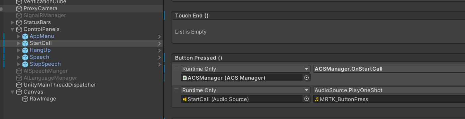This screenshot has height=119, width=465.
Task: Click the UnityMainThreadDispatcher cube icon
Action: click(19, 85)
